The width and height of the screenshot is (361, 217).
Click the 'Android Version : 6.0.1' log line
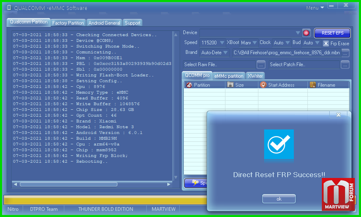(77, 132)
